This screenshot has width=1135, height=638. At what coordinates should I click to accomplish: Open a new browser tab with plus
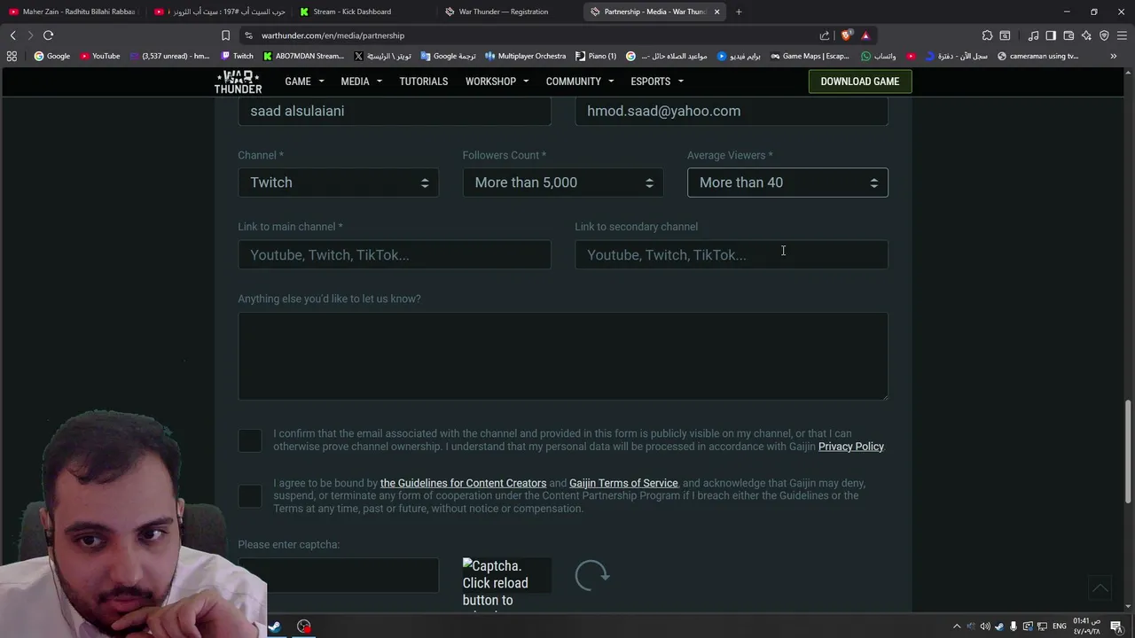coord(739,12)
